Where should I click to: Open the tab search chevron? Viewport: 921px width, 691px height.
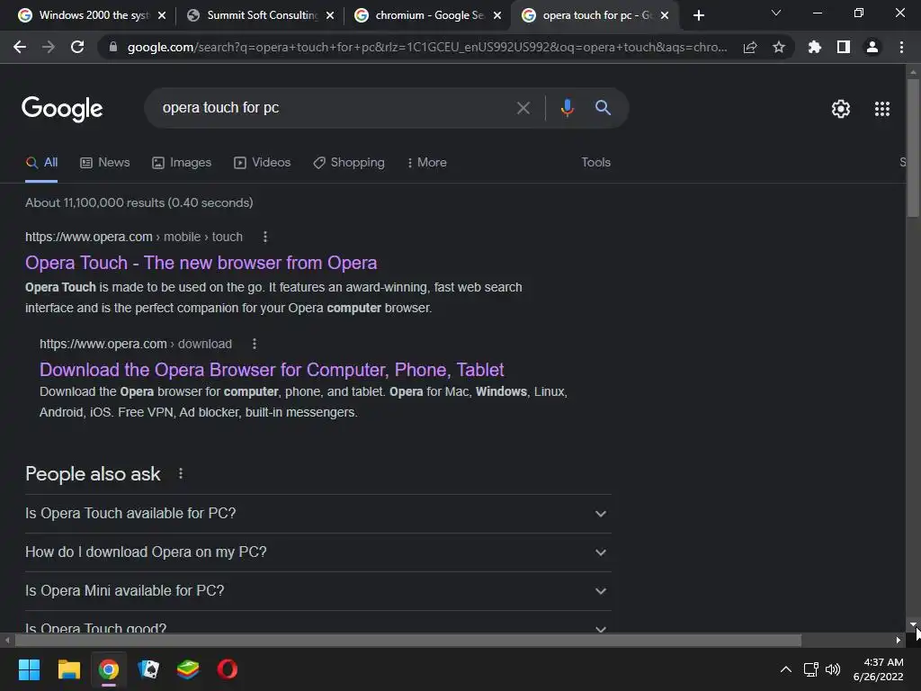pos(776,13)
